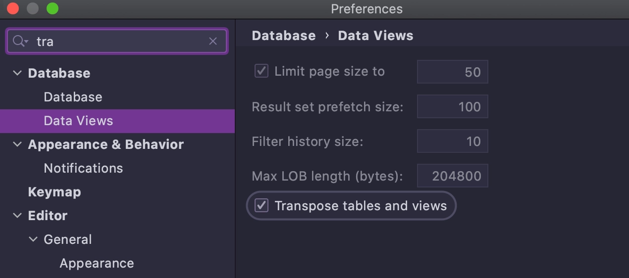This screenshot has height=278, width=629.
Task: Collapse Appearance & Behavior section
Action: point(17,144)
